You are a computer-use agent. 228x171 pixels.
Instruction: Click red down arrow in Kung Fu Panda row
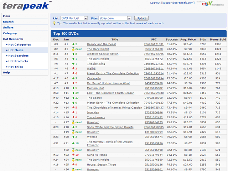pos(73,155)
